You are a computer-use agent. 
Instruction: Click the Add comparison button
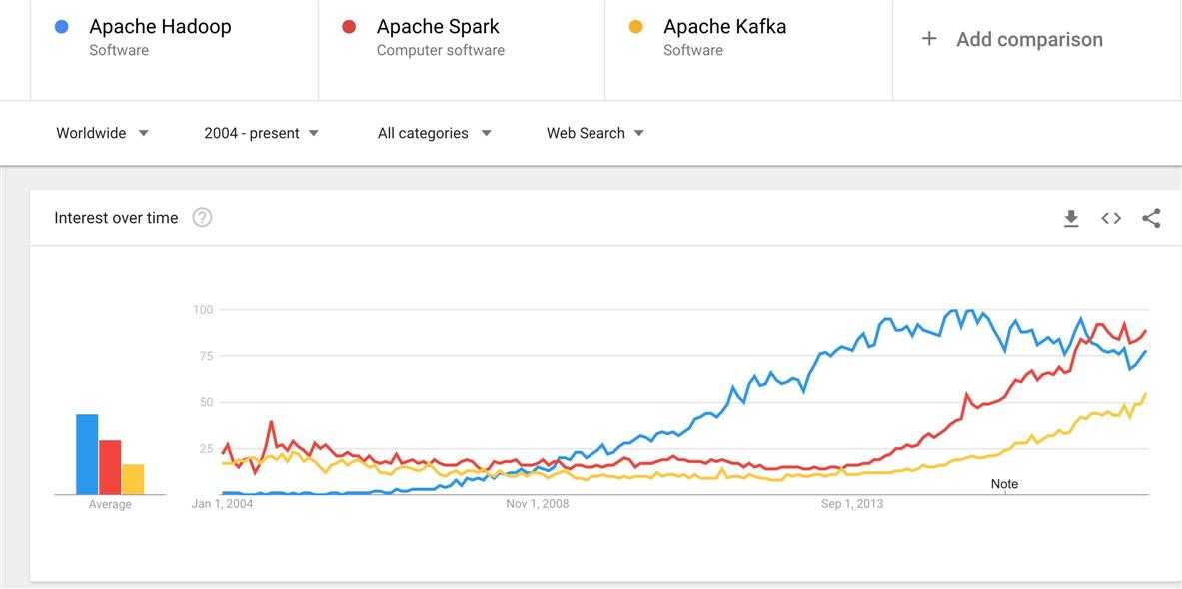[1012, 39]
